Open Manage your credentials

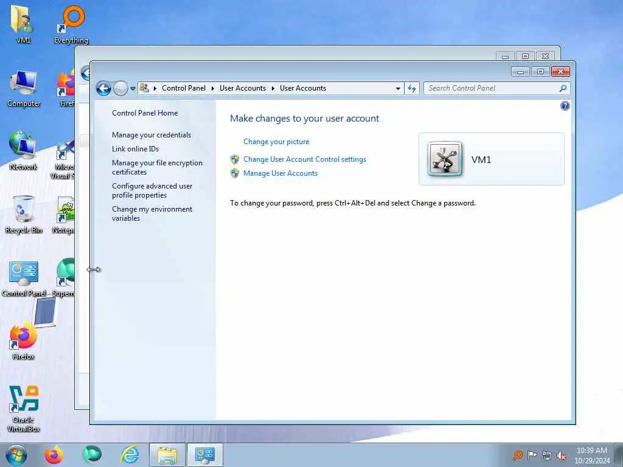(x=151, y=135)
